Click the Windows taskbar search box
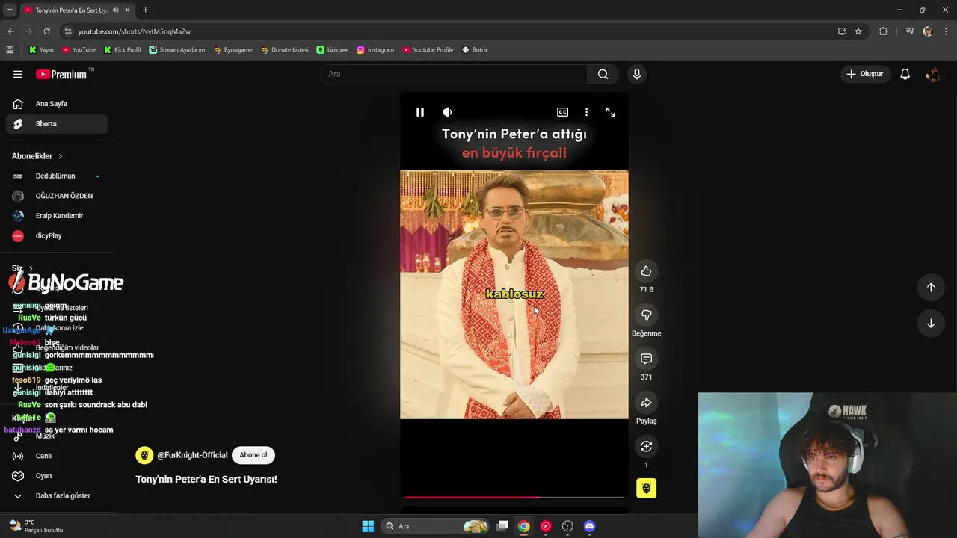The image size is (957, 538). (x=436, y=526)
